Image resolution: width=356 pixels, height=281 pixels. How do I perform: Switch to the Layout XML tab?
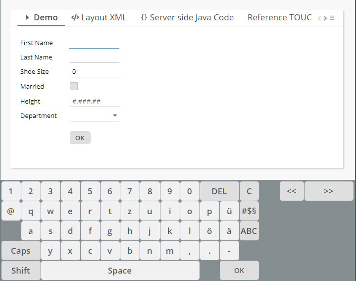pos(99,18)
